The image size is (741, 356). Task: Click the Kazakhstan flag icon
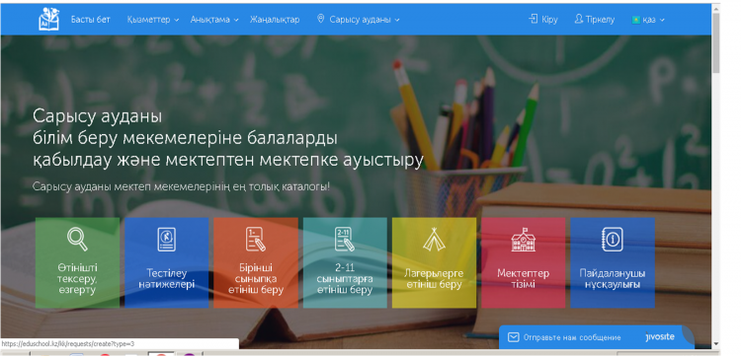click(x=636, y=20)
